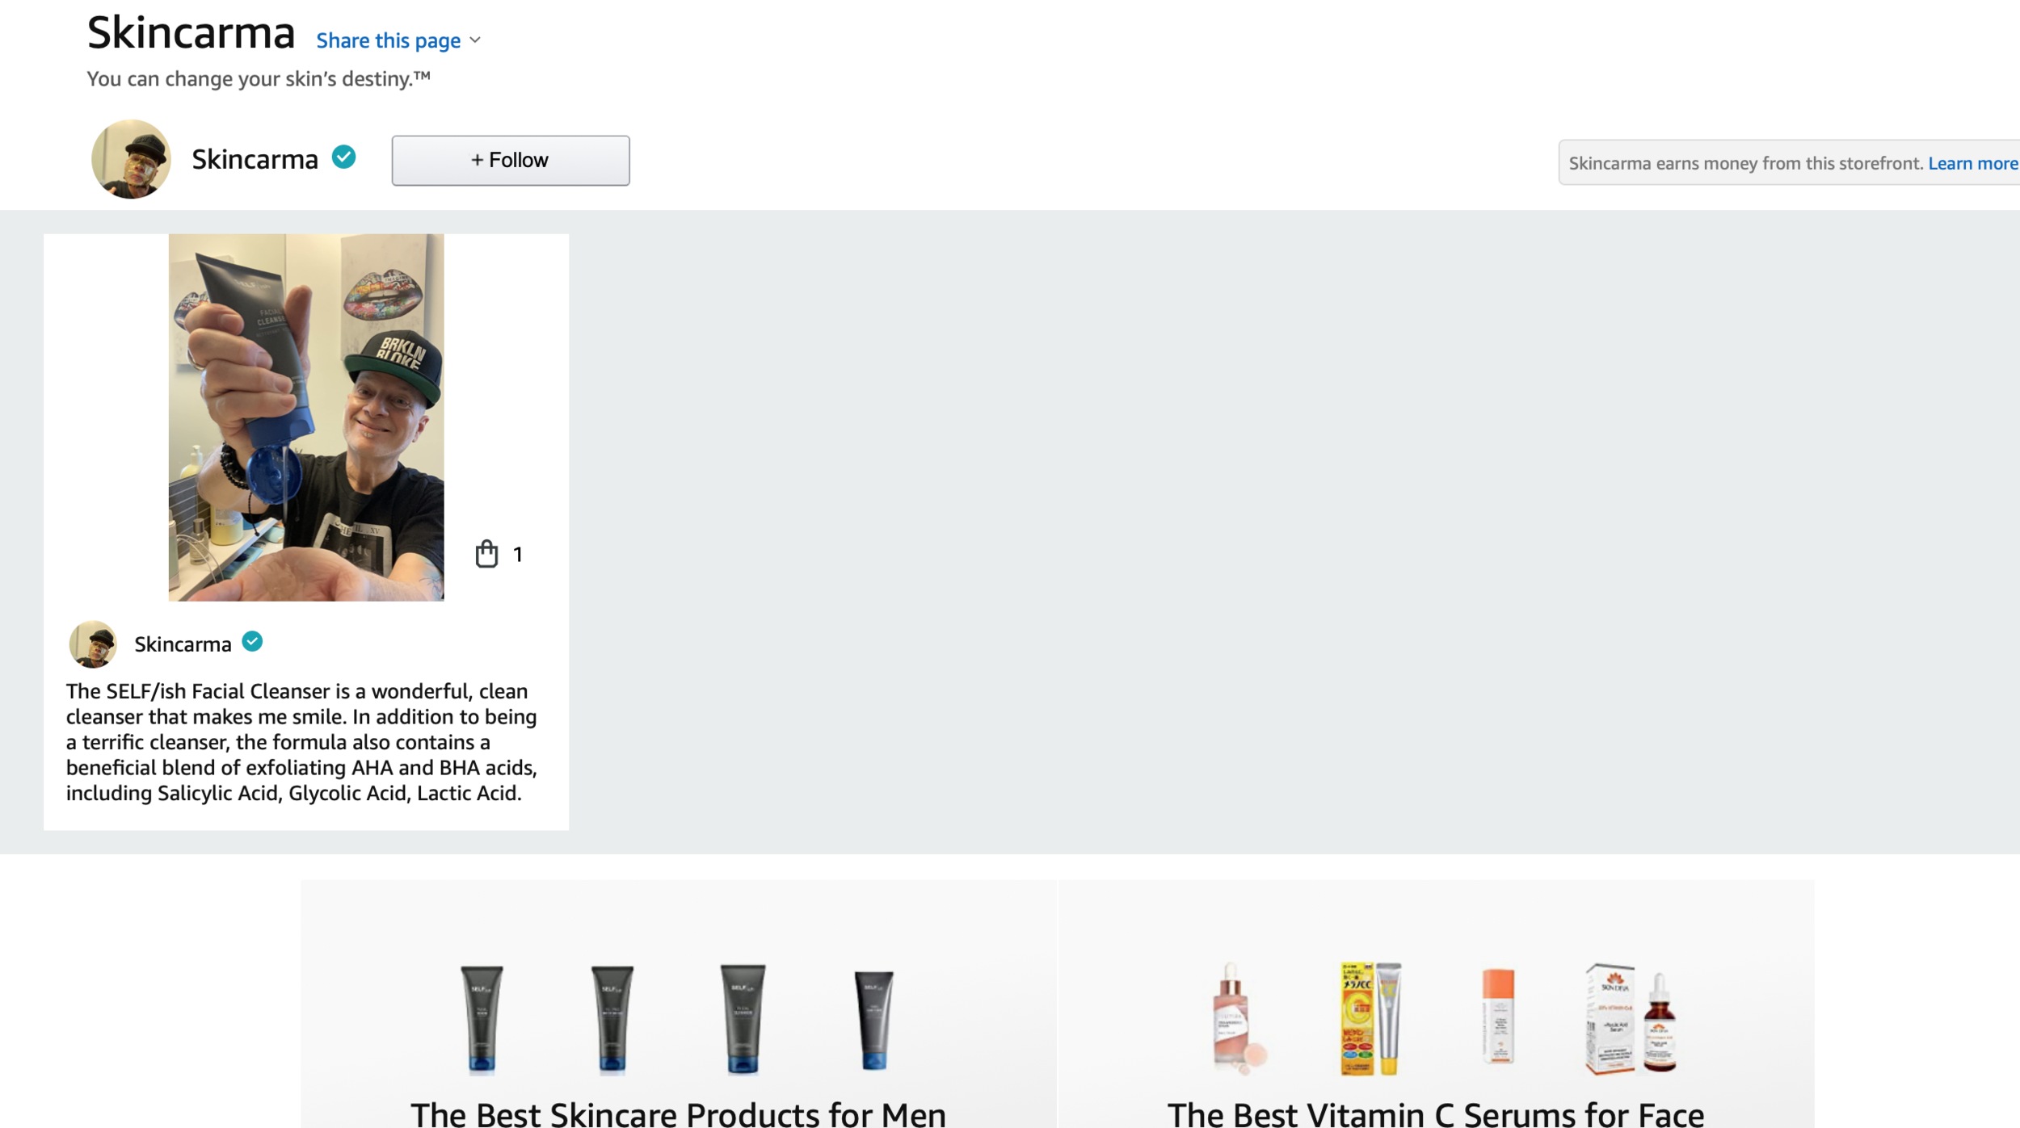
Task: Click the yellow Japanese boxed vitamin C product thumbnail
Action: tap(1371, 1019)
